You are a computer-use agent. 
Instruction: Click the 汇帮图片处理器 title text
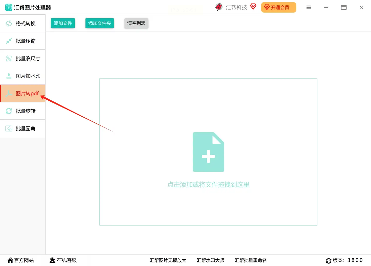[32, 8]
